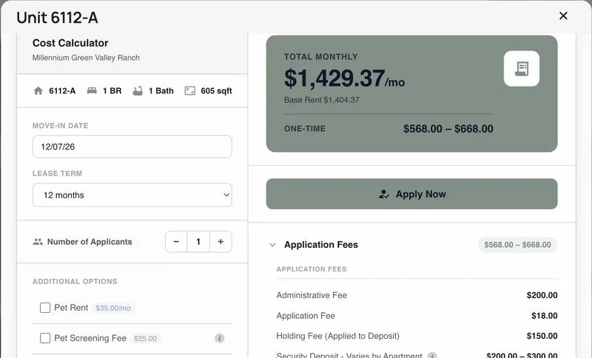592x358 pixels.
Task: Click the applicants count value field
Action: [198, 241]
